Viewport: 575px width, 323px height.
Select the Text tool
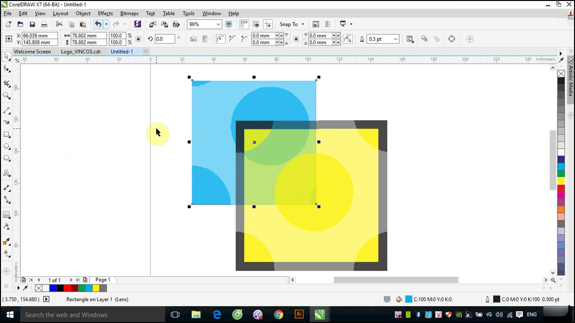[x=7, y=173]
